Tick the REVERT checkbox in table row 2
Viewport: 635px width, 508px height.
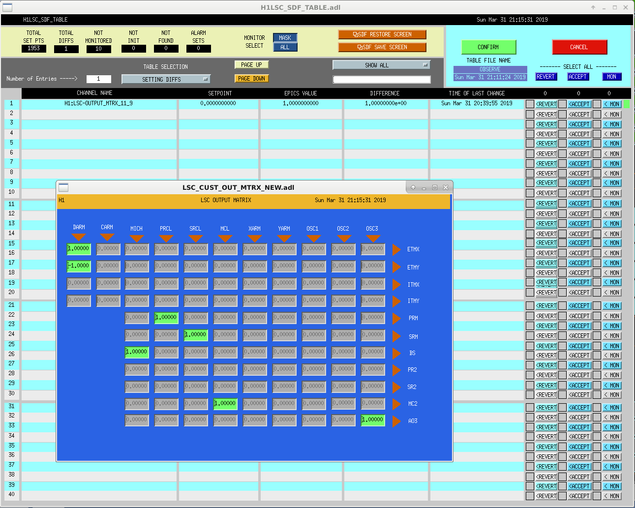pos(530,114)
